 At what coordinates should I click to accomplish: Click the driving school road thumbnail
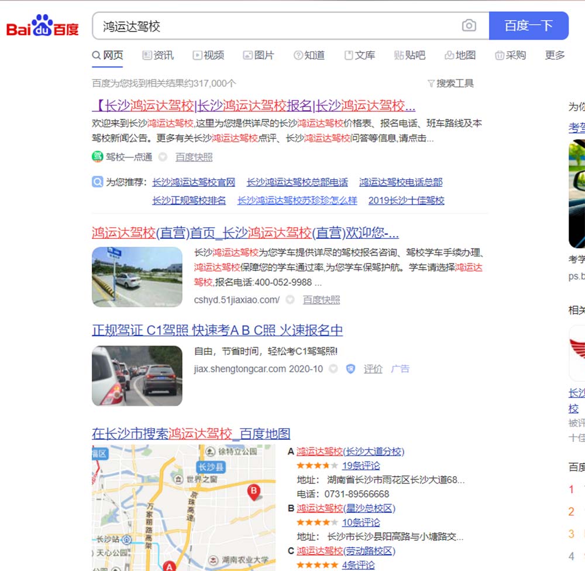coord(137,277)
